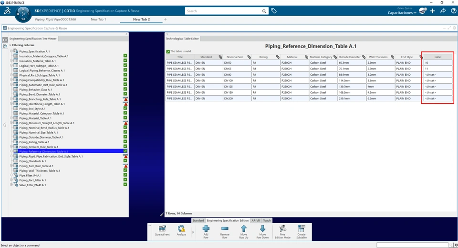This screenshot has height=248, width=458.
Task: Select Engineering Specification Tree Viewer tab
Action: tap(33, 39)
